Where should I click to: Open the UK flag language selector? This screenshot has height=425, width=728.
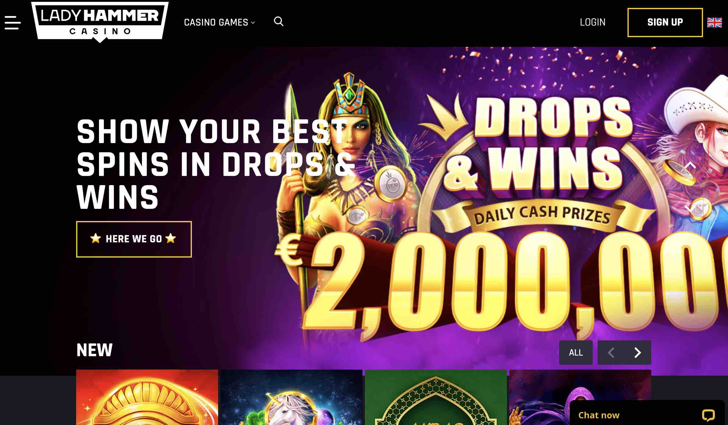point(714,23)
